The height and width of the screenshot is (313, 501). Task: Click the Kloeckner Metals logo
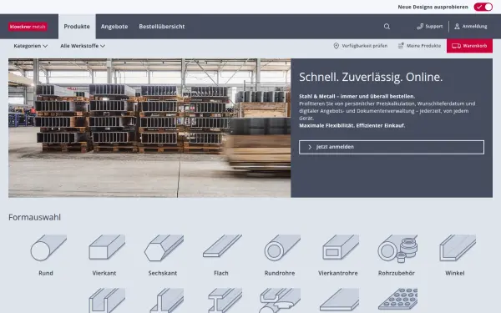(28, 27)
